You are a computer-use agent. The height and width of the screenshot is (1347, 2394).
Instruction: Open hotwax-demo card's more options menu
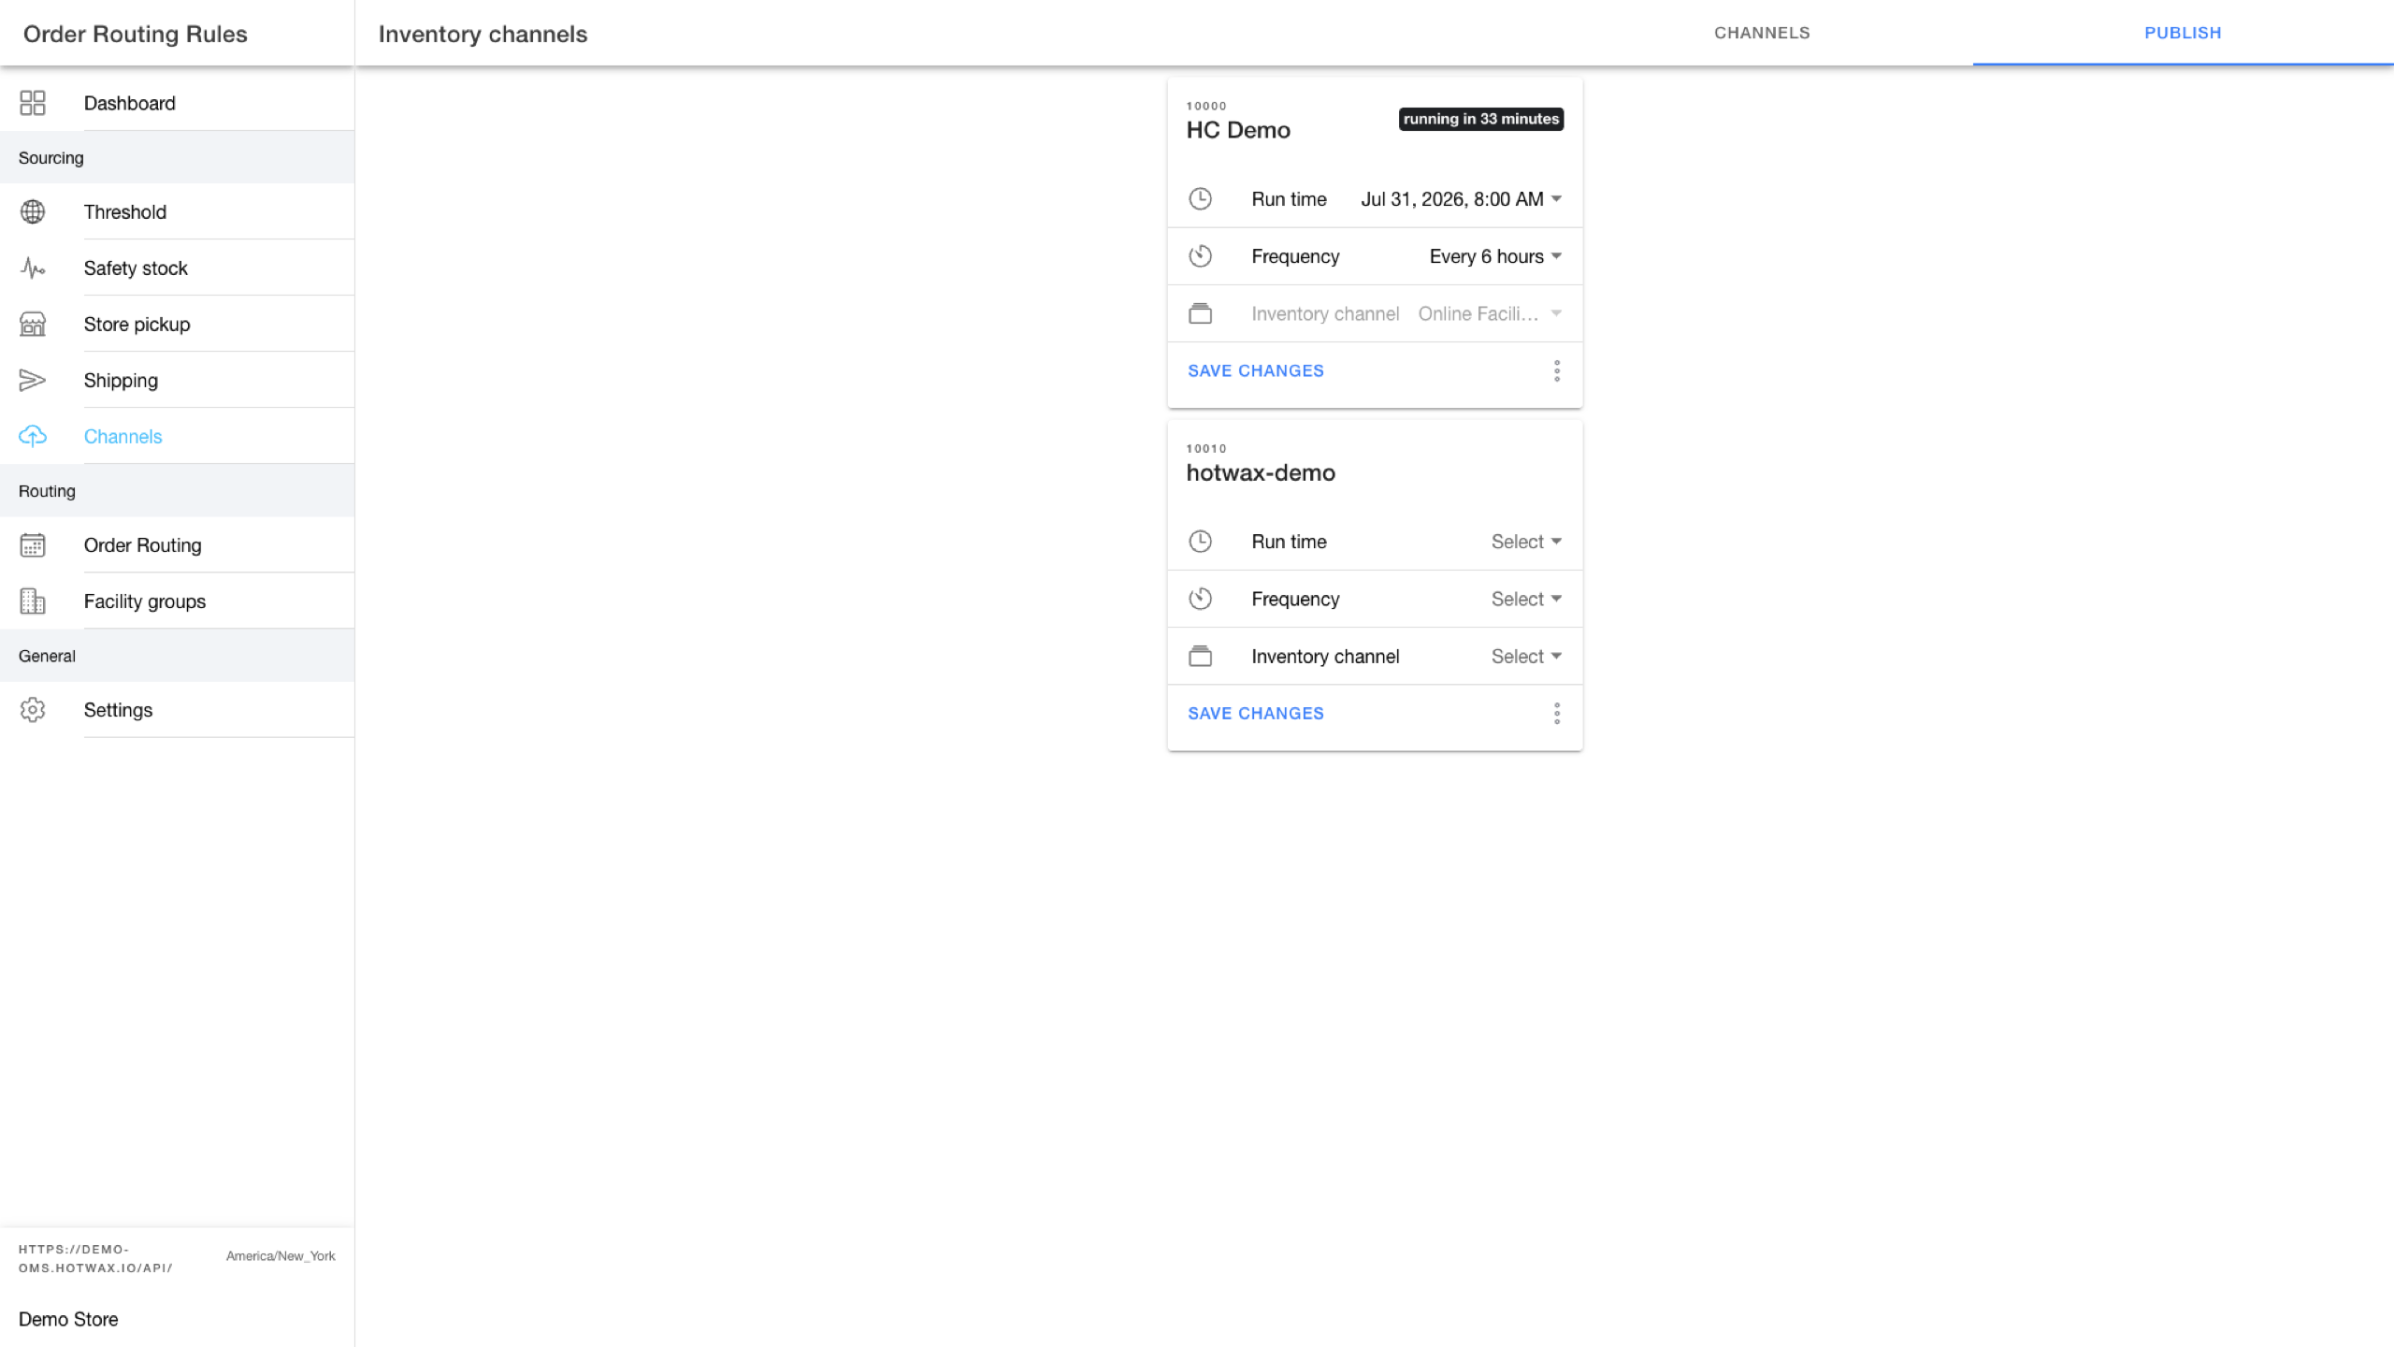(x=1557, y=714)
